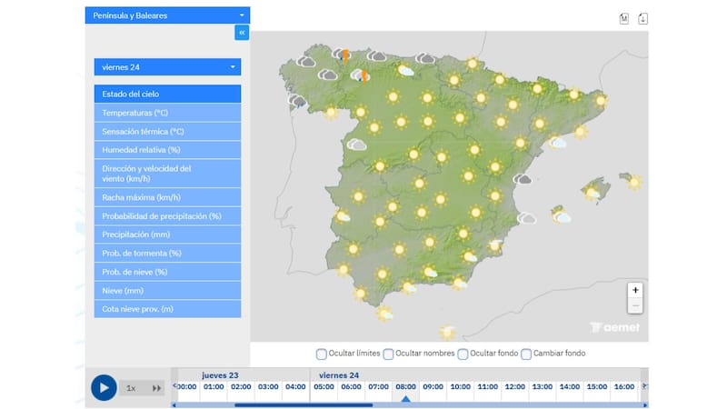Click the sun icon over Melilla
This screenshot has width=727, height=409.
point(447,332)
